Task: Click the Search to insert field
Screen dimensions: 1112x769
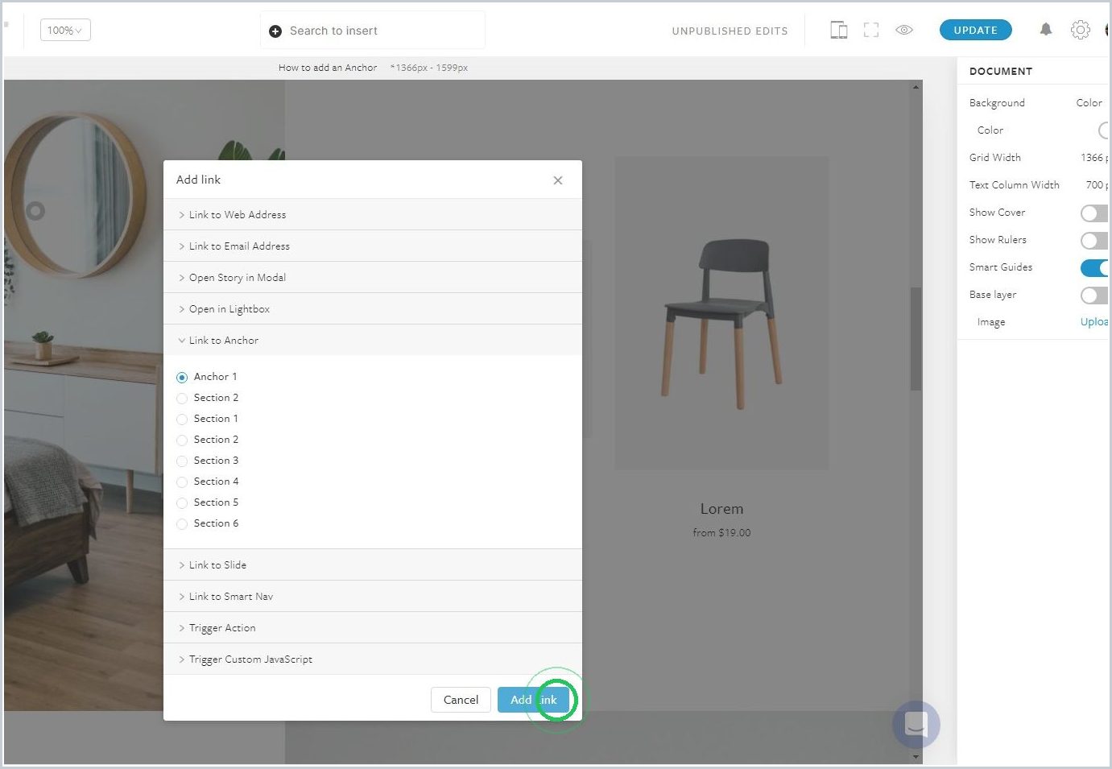Action: coord(373,31)
